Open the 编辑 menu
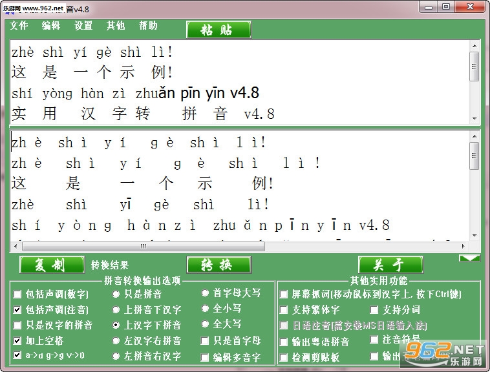The width and height of the screenshot is (490, 372). (x=51, y=25)
